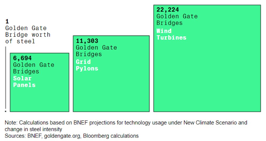Click the goldengate.org source text

63,136
